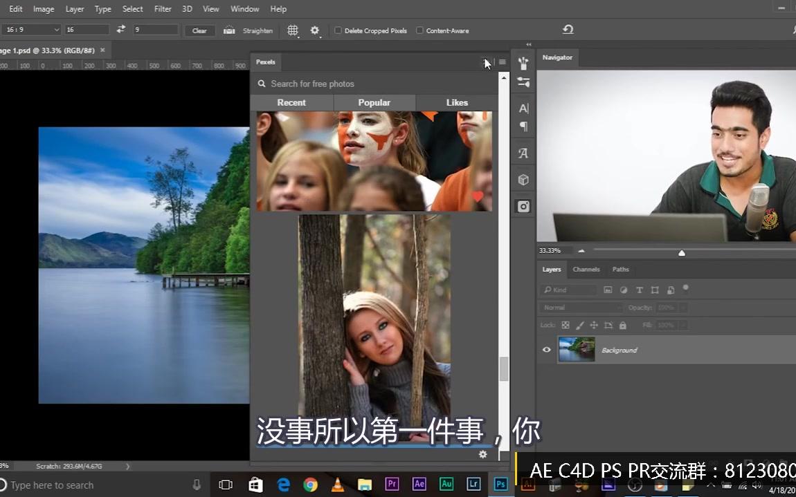Screen dimensions: 796x497
Task: Open the crop tool settings gear
Action: [x=314, y=30]
